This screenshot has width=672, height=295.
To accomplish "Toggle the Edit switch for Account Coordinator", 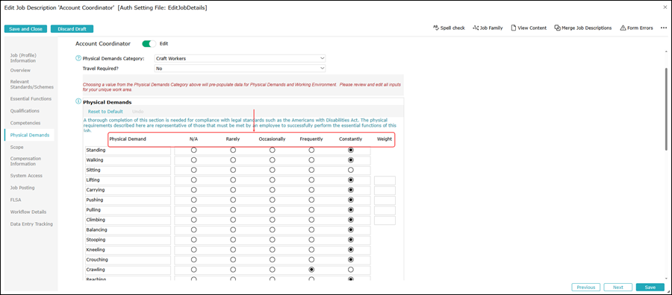I will point(149,44).
